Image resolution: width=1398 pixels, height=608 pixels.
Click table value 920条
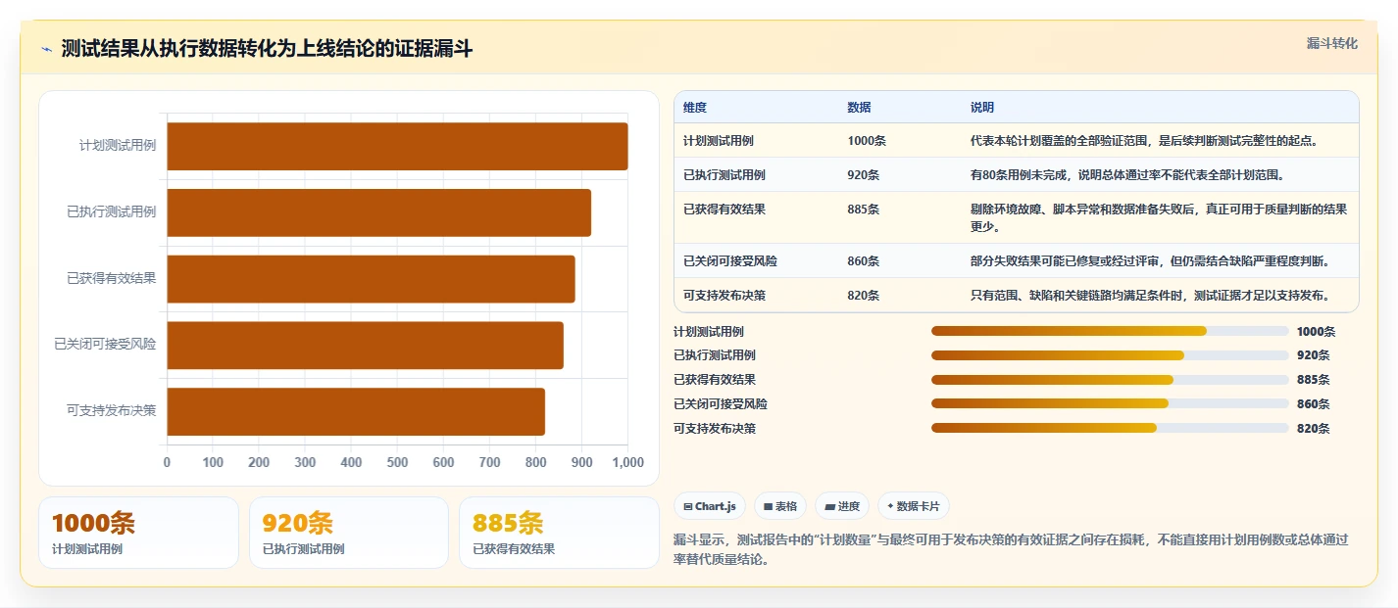[864, 174]
